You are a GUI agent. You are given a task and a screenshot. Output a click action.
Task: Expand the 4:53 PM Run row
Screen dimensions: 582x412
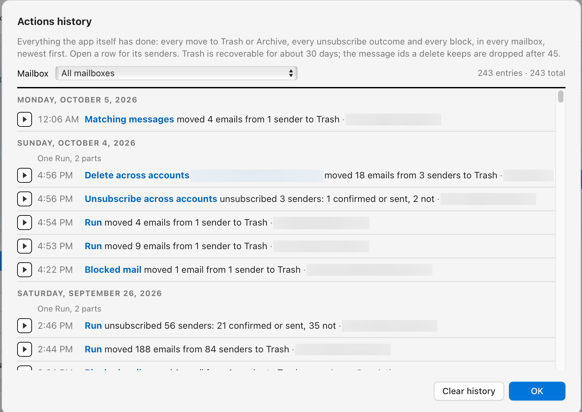pyautogui.click(x=25, y=246)
